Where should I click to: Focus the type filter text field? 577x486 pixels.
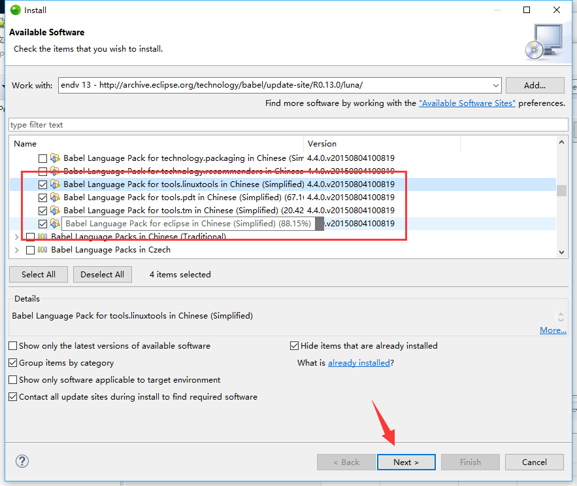(288, 124)
